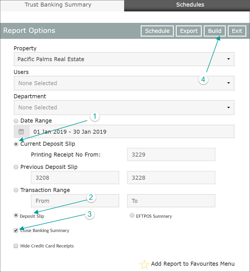Choose the EFTPOS Summary radio button

point(132,216)
